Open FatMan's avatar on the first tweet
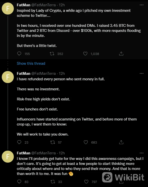Screen dimensions: 148x187 pyautogui.click(x=8, y=9)
